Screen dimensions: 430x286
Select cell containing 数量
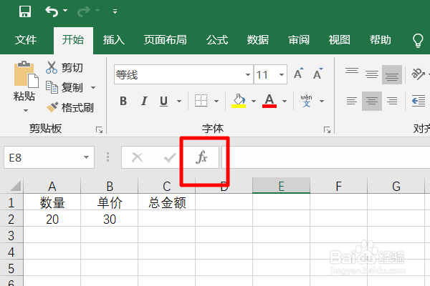52,203
